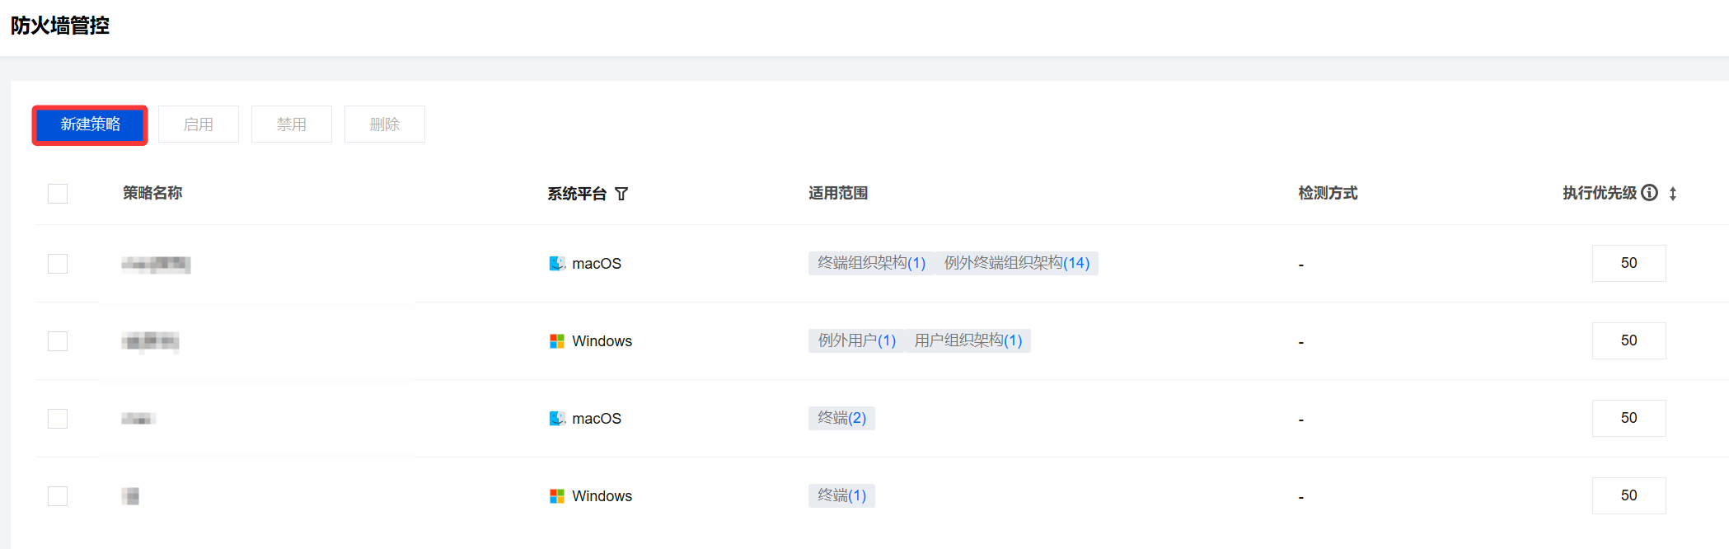Open the 例外终端组织架构(14) scope tag
This screenshot has height=549, width=1729.
pos(1017,263)
